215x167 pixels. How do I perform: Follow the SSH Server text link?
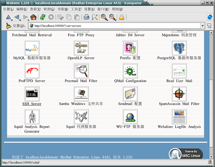(32, 104)
